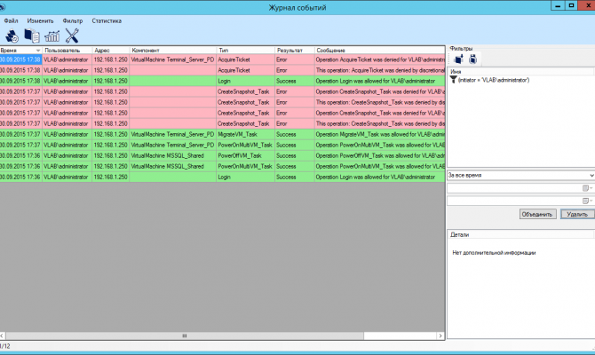This screenshot has width=595, height=355.
Task: Open the bar chart statistics toolbar icon
Action: click(x=52, y=36)
